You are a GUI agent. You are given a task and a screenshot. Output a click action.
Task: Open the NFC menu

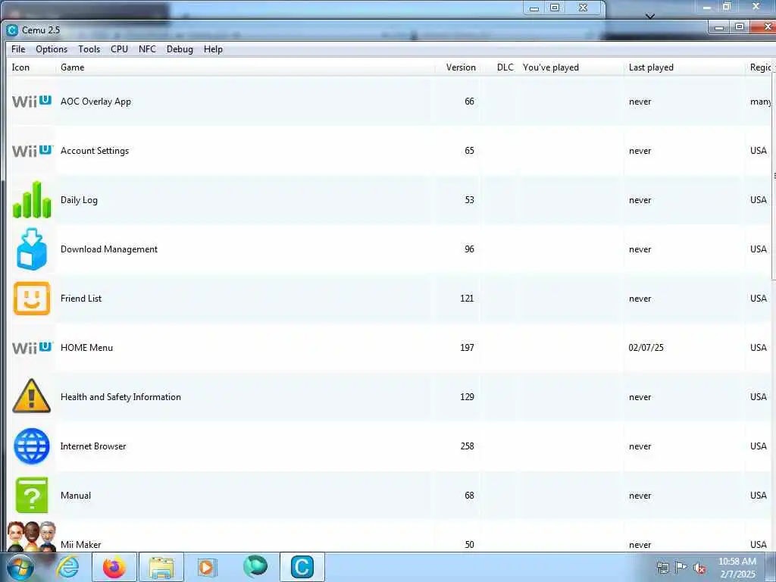[147, 49]
